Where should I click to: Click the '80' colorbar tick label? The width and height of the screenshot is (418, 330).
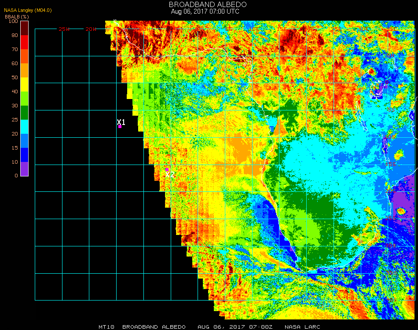click(x=15, y=35)
